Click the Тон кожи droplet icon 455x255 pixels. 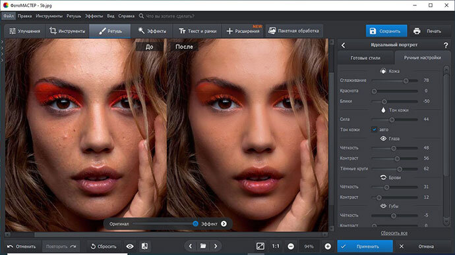[x=383, y=110]
